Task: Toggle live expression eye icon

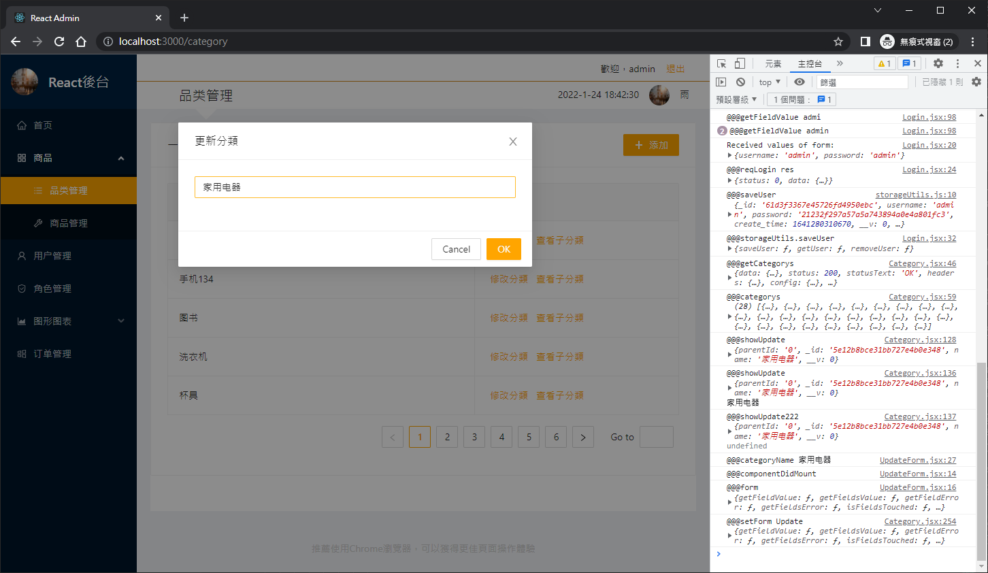Action: click(800, 82)
